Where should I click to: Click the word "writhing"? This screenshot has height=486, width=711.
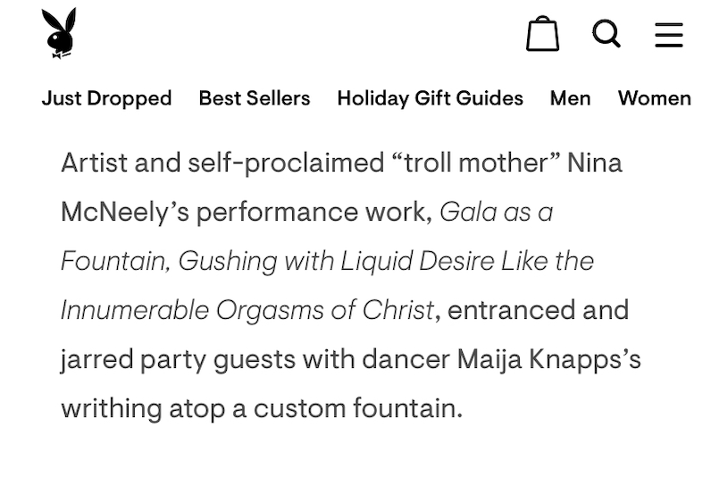tap(111, 408)
